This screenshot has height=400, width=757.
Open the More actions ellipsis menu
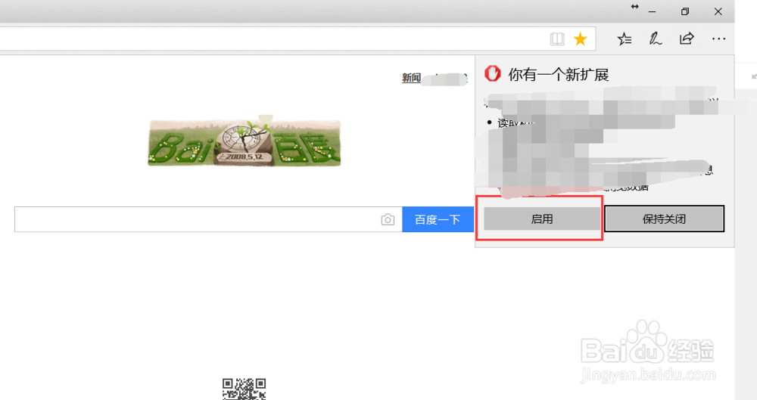point(718,39)
